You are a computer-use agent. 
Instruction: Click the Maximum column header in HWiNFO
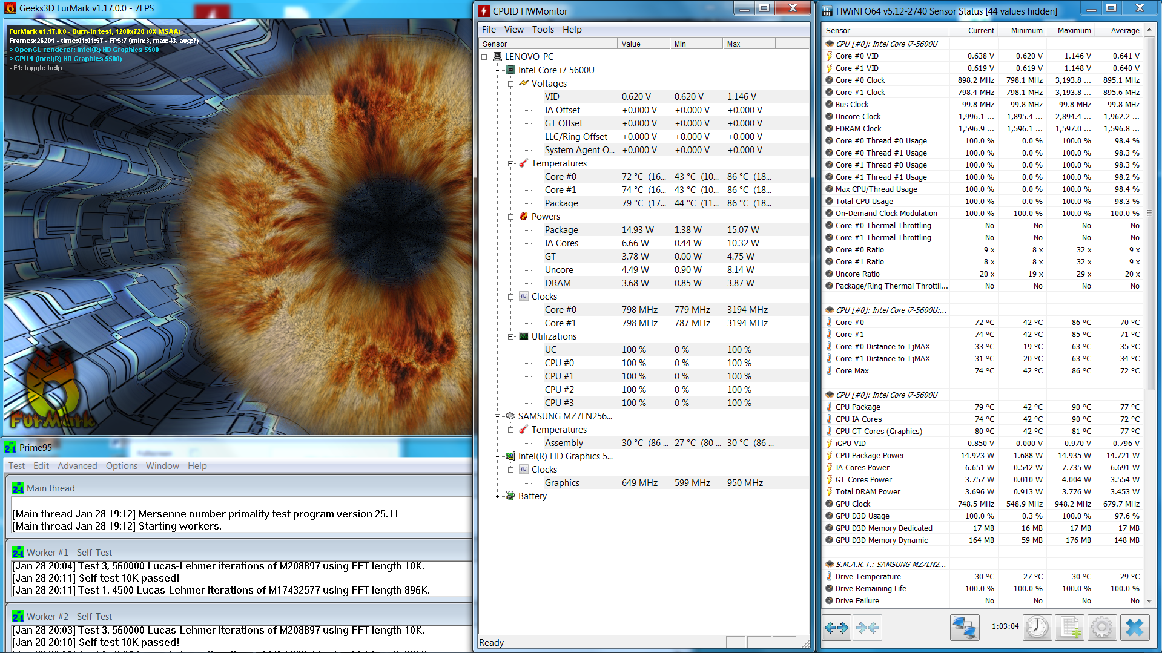point(1070,30)
